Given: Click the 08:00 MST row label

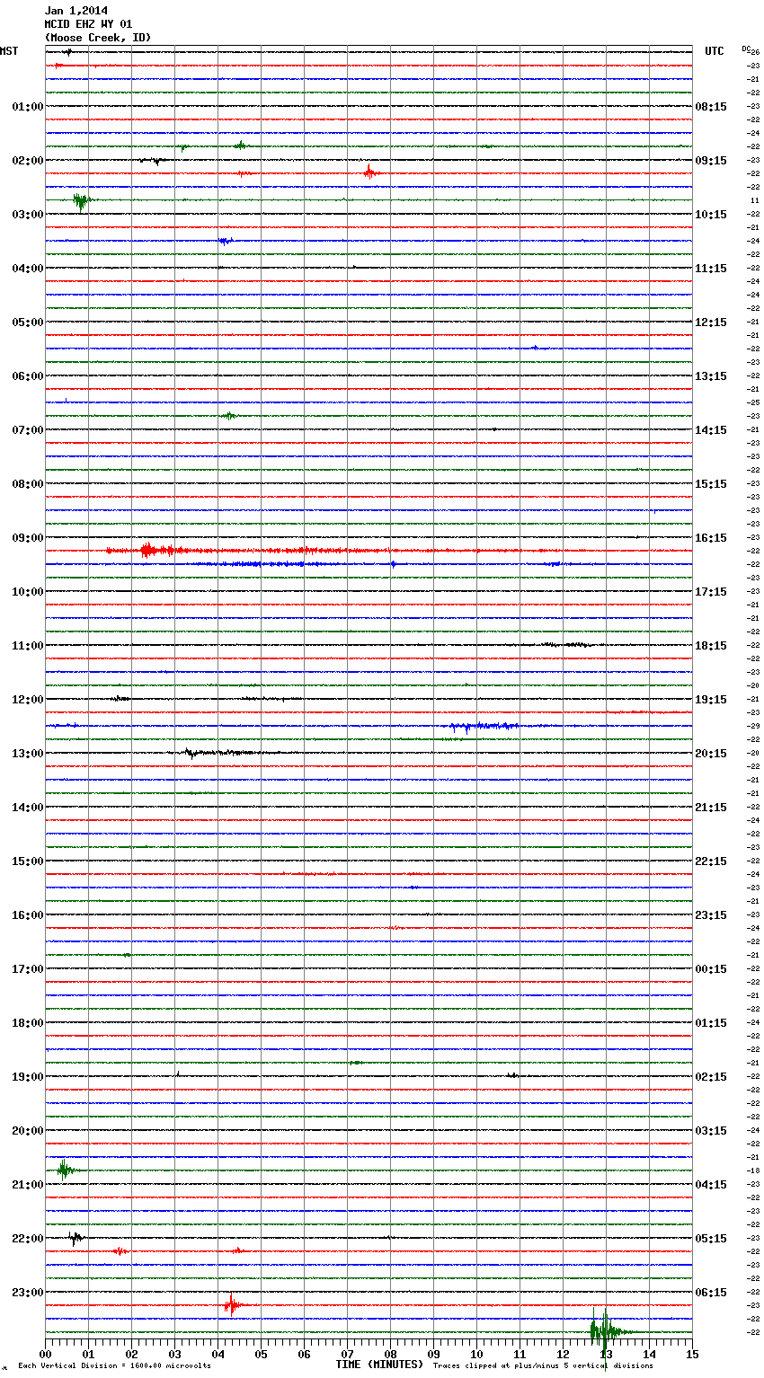Looking at the screenshot, I should (28, 484).
